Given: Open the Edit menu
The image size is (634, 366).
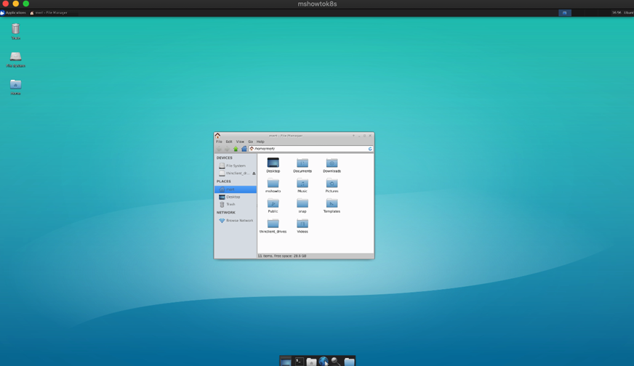Looking at the screenshot, I should (x=229, y=142).
